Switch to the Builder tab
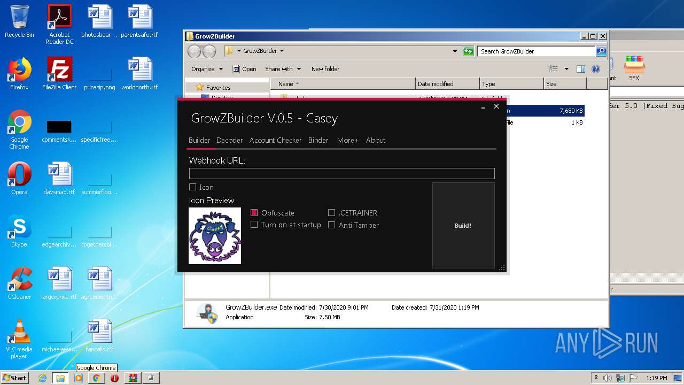The height and width of the screenshot is (385, 684). click(199, 140)
